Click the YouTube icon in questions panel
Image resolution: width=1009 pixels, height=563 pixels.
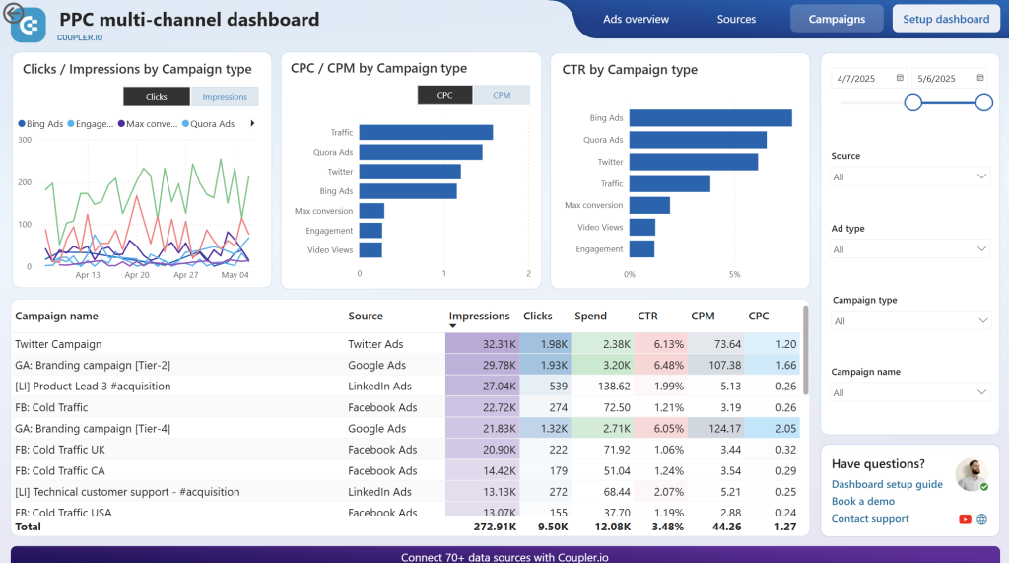[x=965, y=519]
